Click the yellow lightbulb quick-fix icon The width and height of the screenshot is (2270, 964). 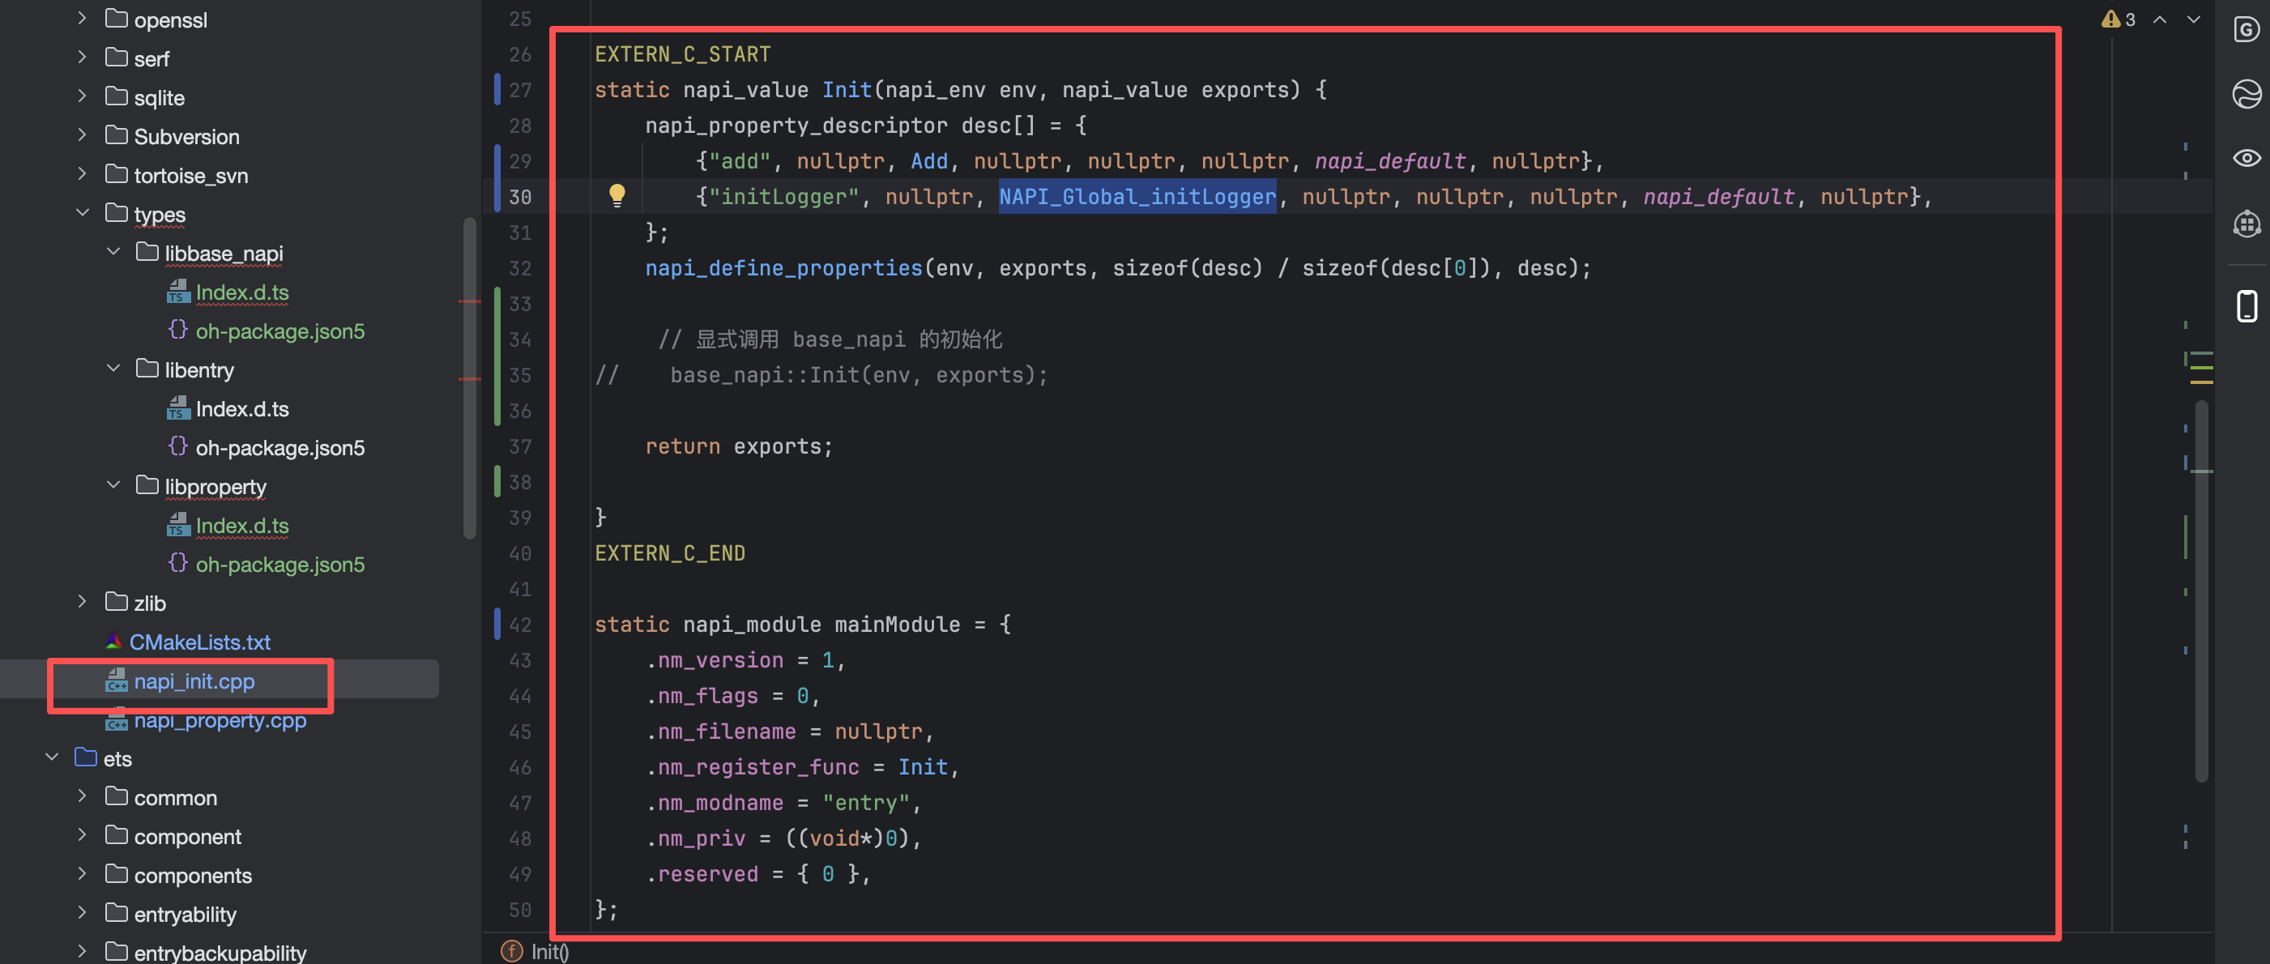pyautogui.click(x=617, y=194)
